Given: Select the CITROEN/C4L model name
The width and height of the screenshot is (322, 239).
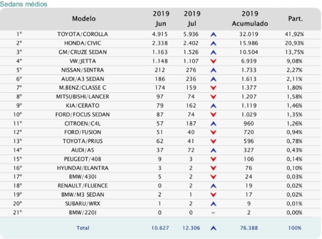Looking at the screenshot, I should [x=83, y=123].
